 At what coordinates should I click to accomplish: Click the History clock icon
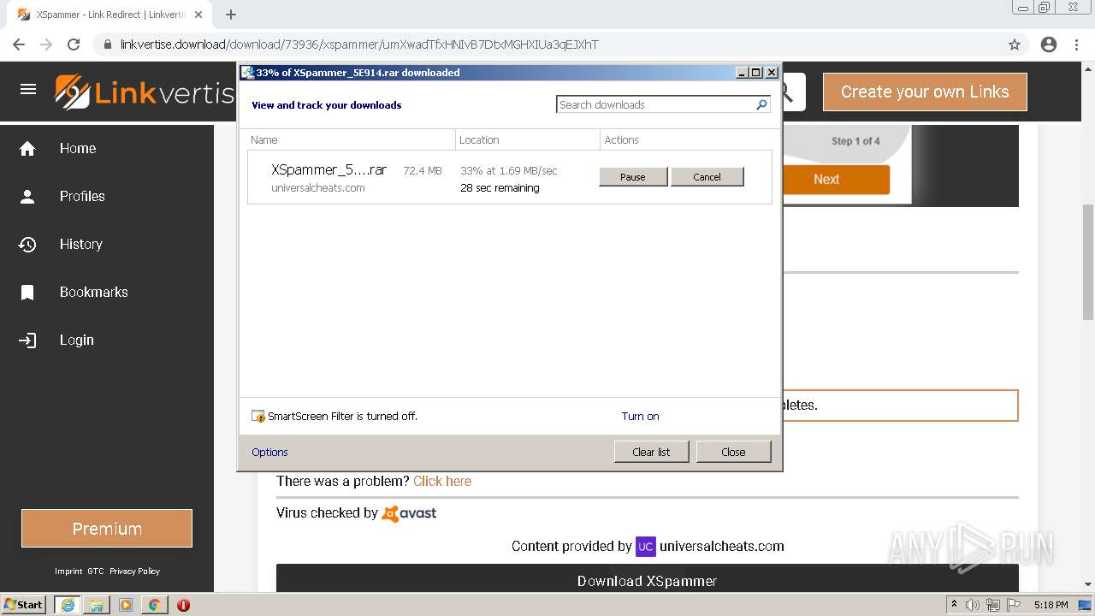pos(27,245)
